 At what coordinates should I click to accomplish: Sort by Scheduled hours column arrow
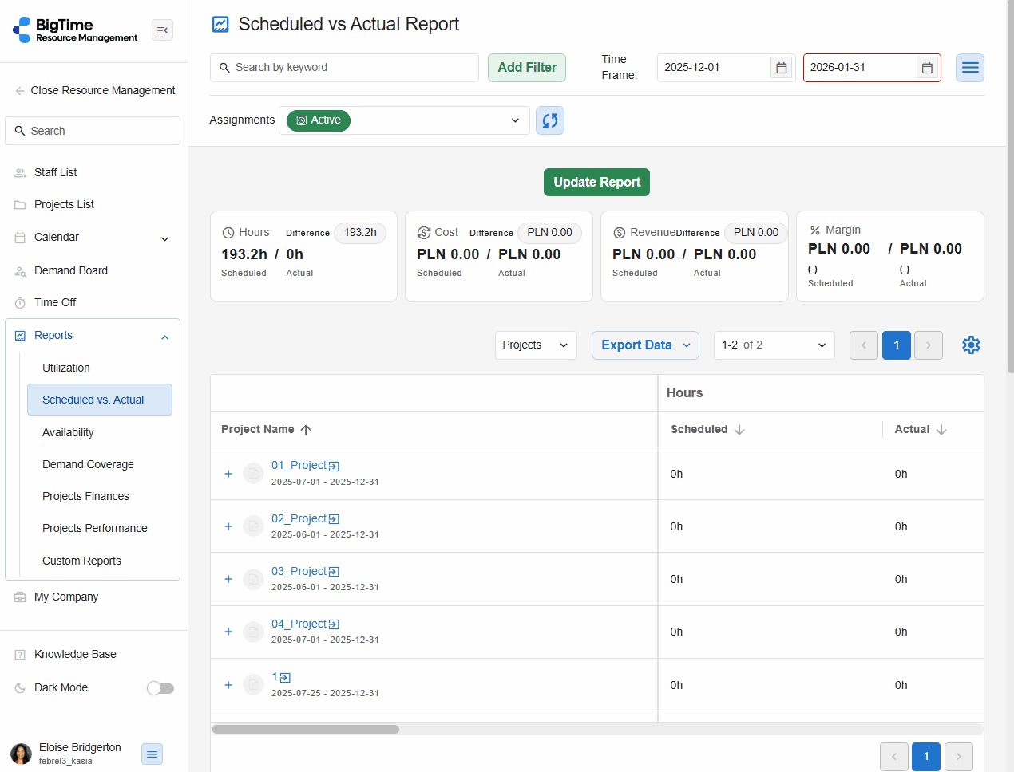tap(739, 430)
